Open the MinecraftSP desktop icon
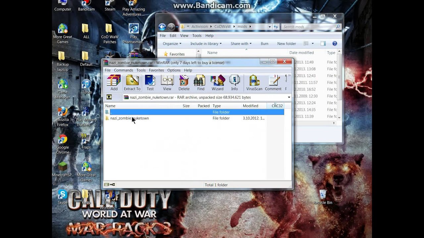This screenshot has height=238, width=424. pyautogui.click(x=63, y=169)
